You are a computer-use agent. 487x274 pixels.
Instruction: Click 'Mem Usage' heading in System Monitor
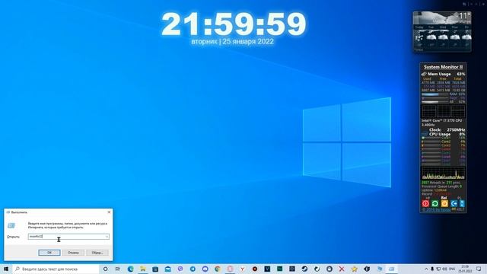click(x=439, y=75)
